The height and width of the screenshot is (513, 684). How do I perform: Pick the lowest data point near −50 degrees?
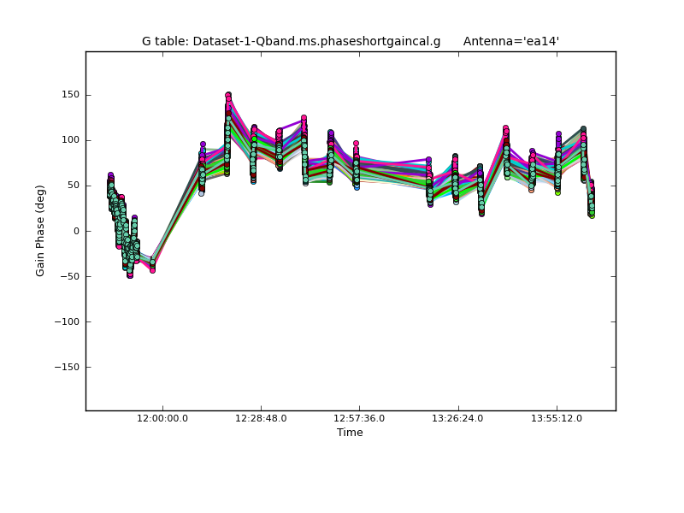point(130,274)
